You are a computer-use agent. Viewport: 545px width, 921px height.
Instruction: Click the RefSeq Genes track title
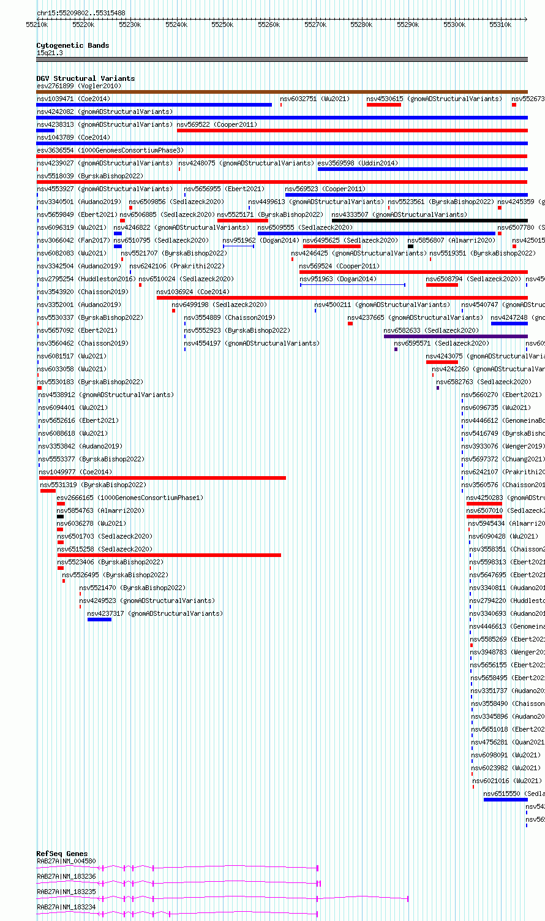pos(62,854)
